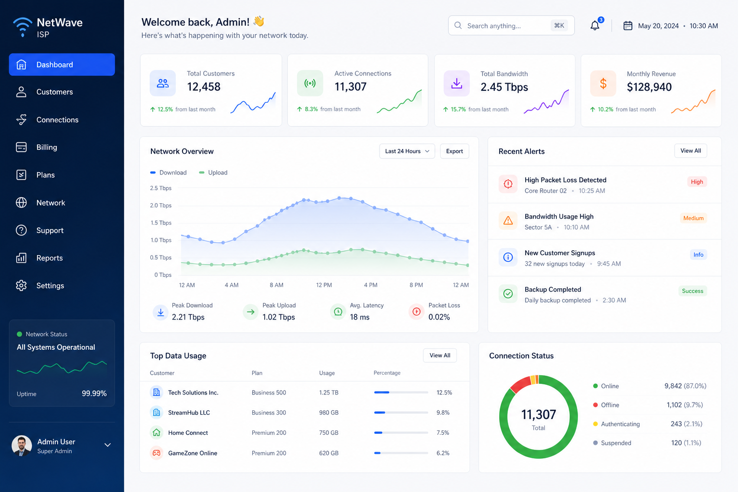Open Settings in the sidebar
This screenshot has width=738, height=492.
pyautogui.click(x=62, y=285)
